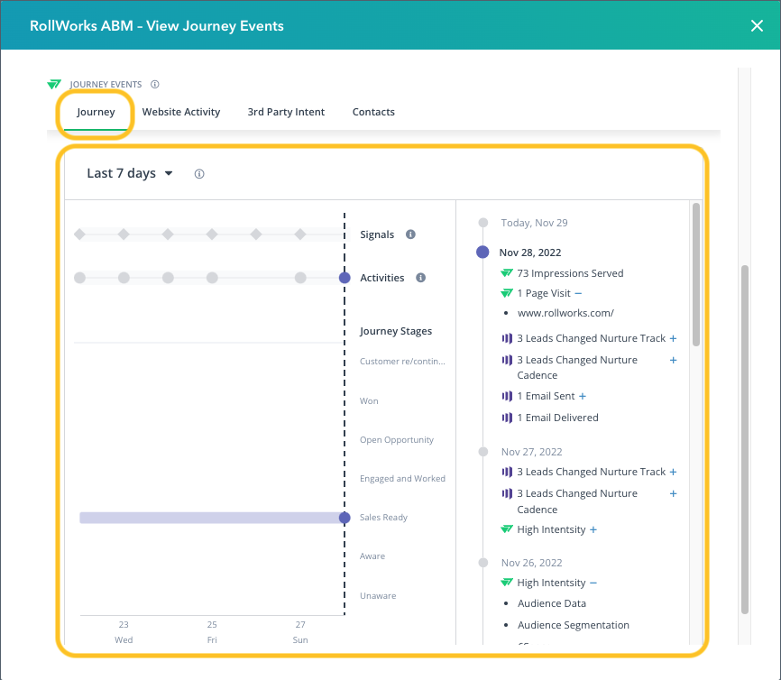Expand Nov 27 High Intentsity entry
The width and height of the screenshot is (781, 680).
(593, 529)
